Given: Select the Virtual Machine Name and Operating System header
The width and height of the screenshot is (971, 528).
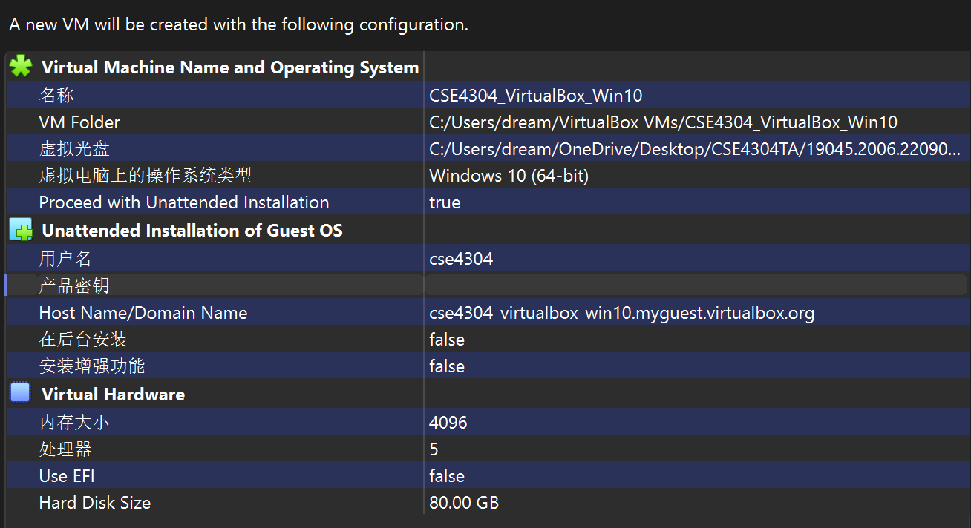Looking at the screenshot, I should [x=230, y=67].
